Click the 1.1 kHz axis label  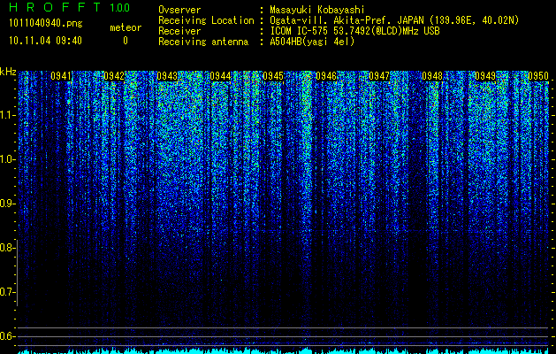click(7, 115)
